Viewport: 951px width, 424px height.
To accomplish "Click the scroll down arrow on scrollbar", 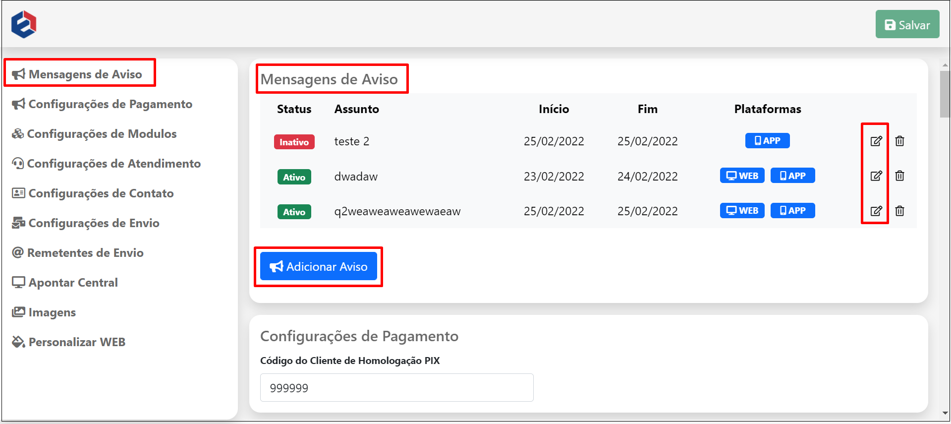I will click(x=945, y=413).
